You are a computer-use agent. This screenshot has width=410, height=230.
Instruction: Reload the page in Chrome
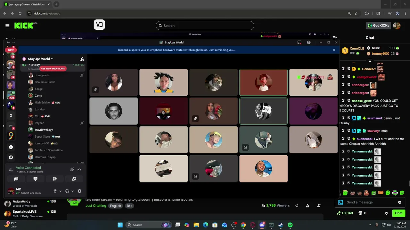pos(20,13)
